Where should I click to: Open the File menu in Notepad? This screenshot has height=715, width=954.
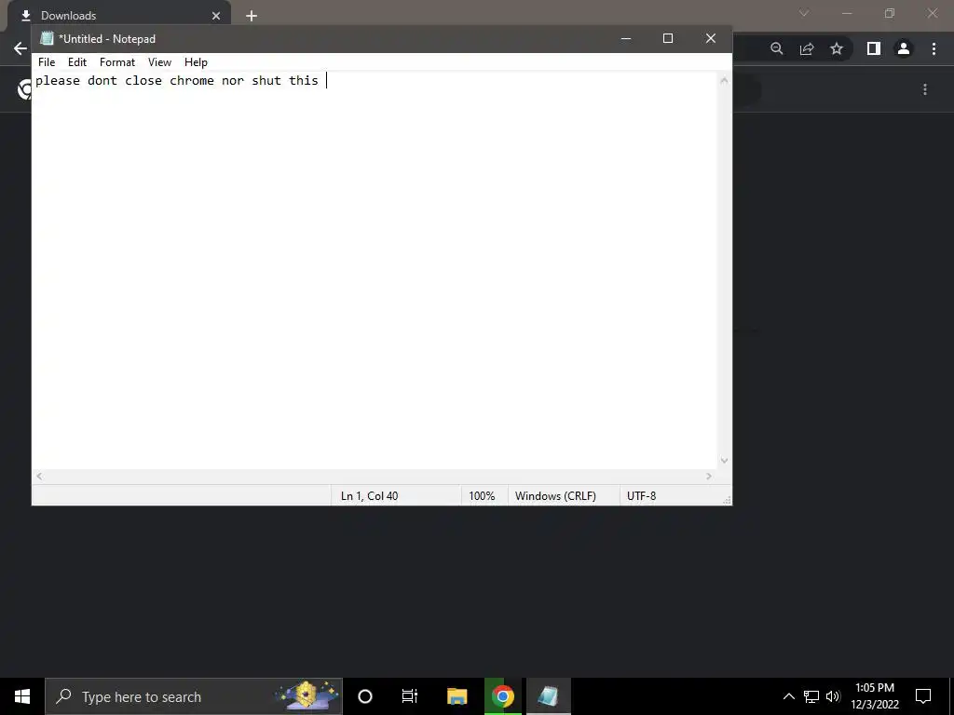click(x=47, y=62)
